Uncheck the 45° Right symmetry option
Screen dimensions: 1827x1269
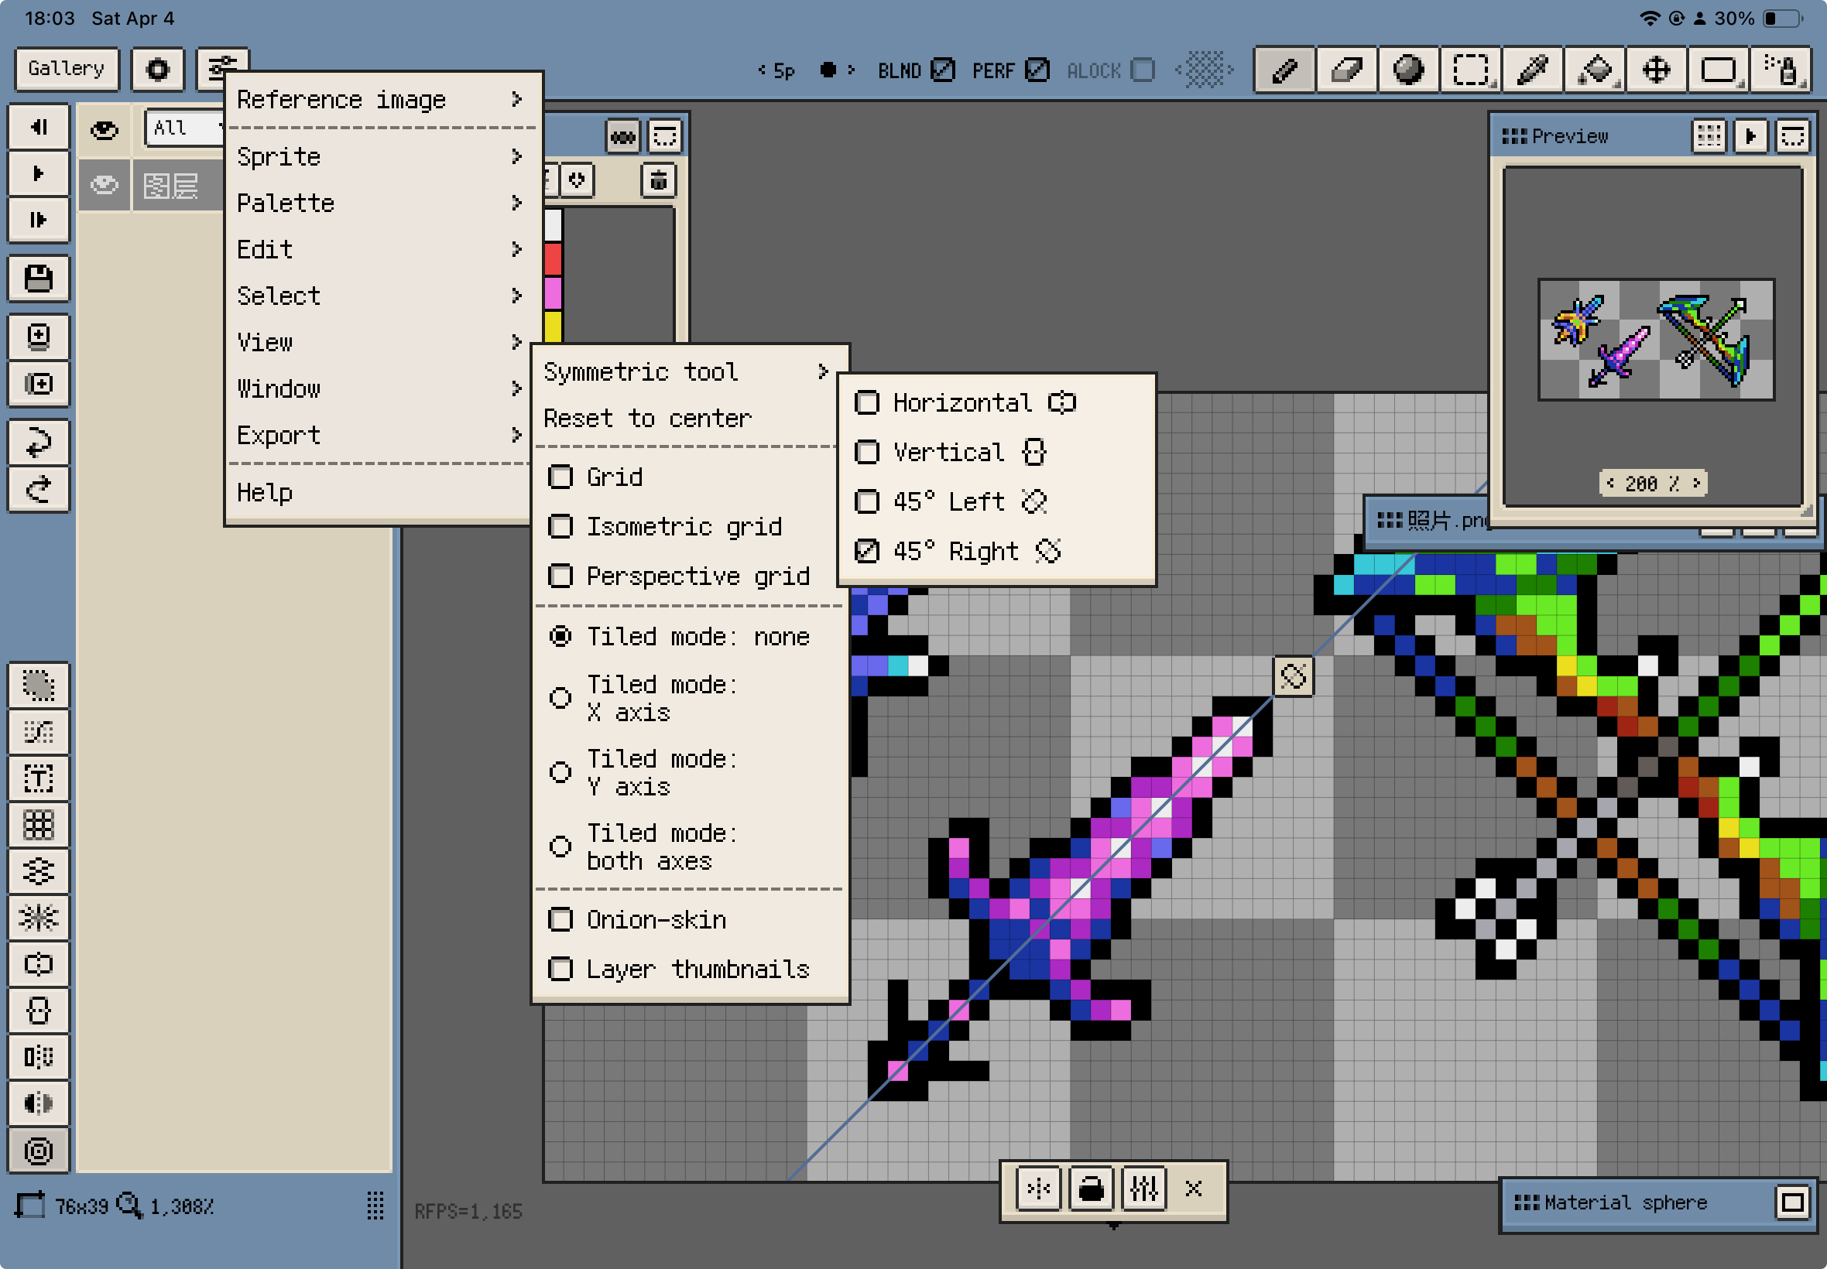pos(866,551)
